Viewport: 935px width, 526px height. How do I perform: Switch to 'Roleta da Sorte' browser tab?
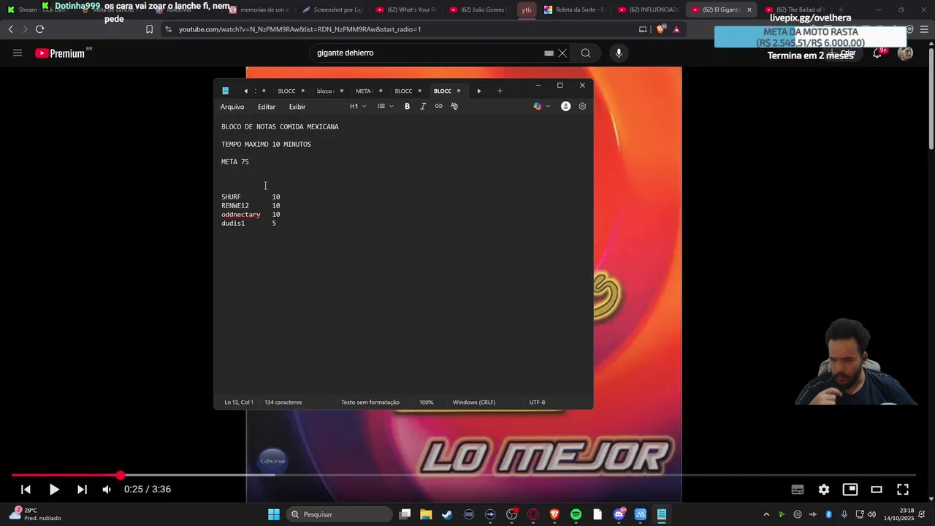576,9
